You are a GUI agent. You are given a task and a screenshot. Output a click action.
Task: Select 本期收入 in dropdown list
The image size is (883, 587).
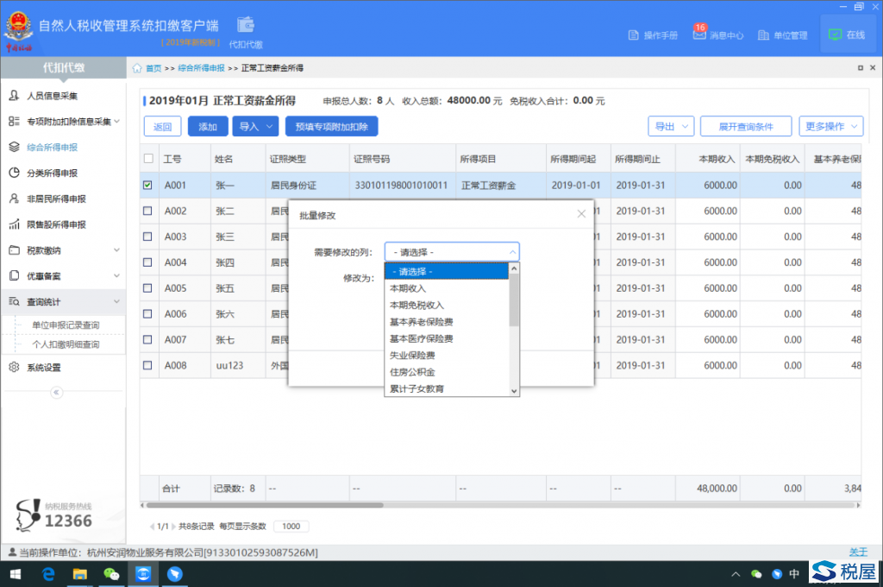tap(447, 288)
